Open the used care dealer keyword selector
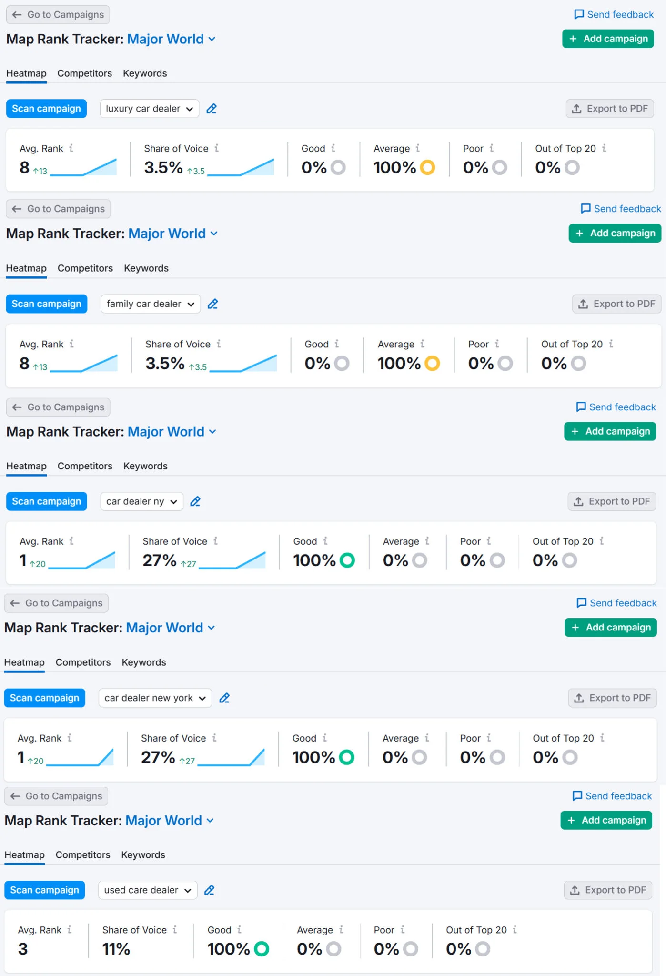This screenshot has height=976, width=666. coord(147,890)
